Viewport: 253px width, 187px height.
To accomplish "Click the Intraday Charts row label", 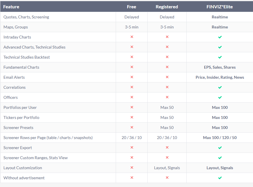I will [17, 37].
